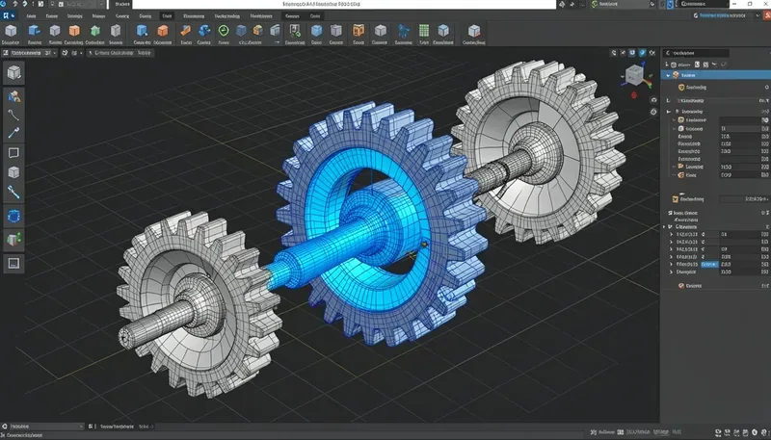The width and height of the screenshot is (771, 440).
Task: Collapse the blue selected tree row arrow
Action: (x=668, y=75)
